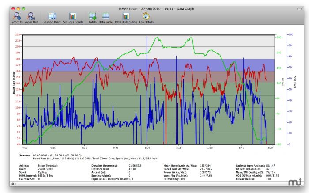Click the Selected time range text

[57, 155]
